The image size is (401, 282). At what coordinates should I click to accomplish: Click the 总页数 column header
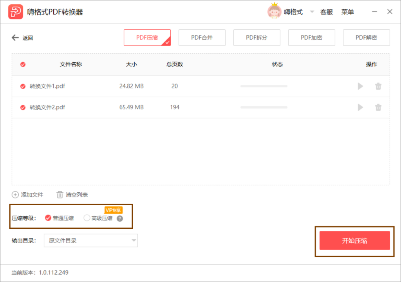(x=175, y=64)
